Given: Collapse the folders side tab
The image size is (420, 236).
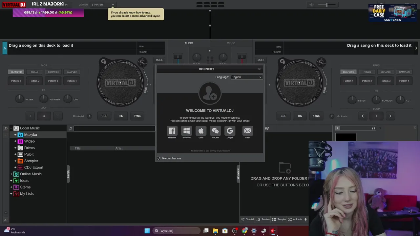Looking at the screenshot, I should coord(68,174).
